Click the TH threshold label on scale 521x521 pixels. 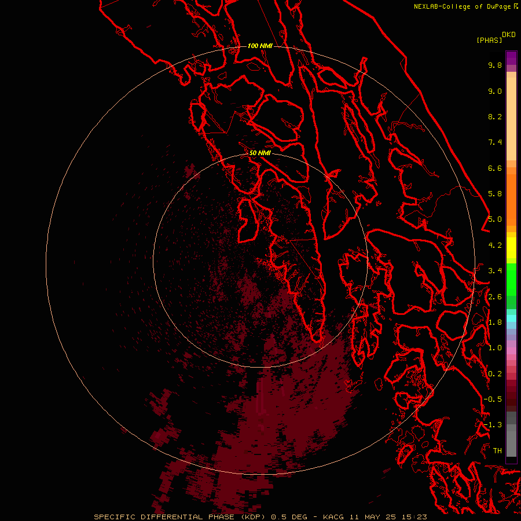click(497, 451)
